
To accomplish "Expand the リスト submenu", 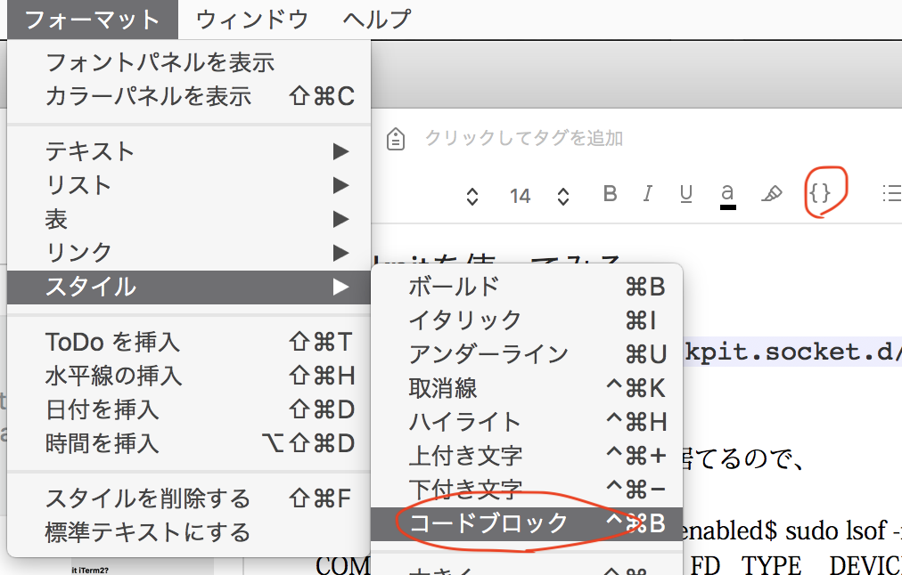I will coord(189,185).
